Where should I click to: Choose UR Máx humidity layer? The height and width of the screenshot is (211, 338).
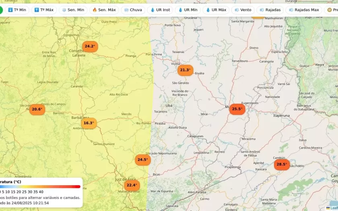tap(216, 10)
